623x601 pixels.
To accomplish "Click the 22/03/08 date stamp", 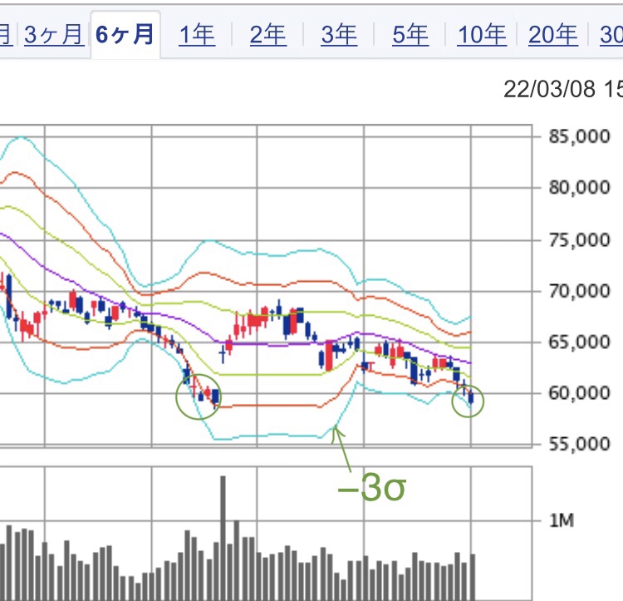I will tap(550, 89).
